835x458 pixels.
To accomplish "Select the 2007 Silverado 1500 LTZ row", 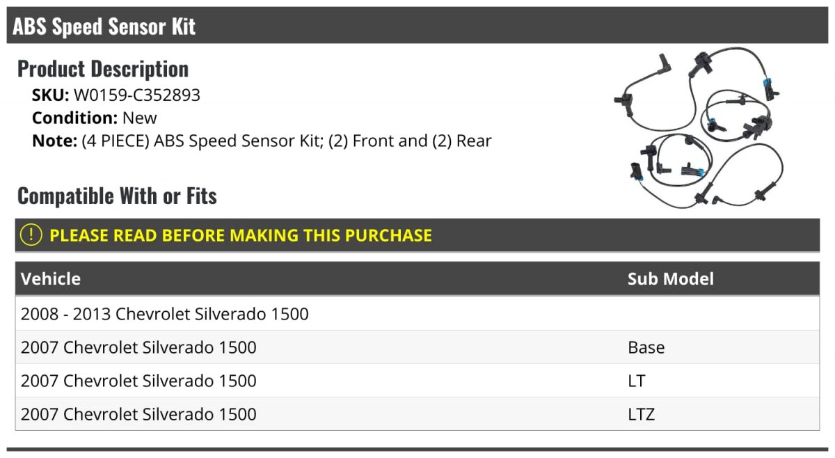I will [417, 414].
